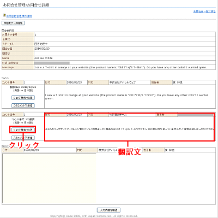Screen dimensions: 218x218
Task: Click the greyed-out mail address value
Action: 52,63
